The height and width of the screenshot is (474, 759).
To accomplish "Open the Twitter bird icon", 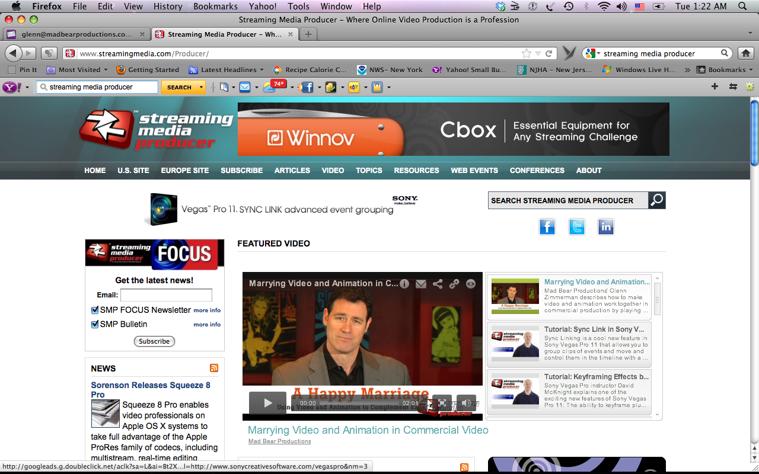I will [576, 227].
